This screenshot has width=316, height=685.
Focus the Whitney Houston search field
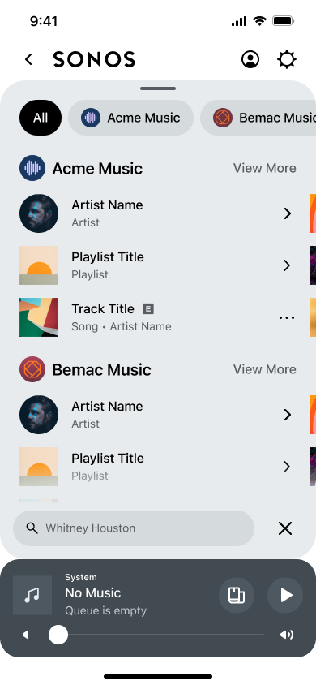[134, 528]
